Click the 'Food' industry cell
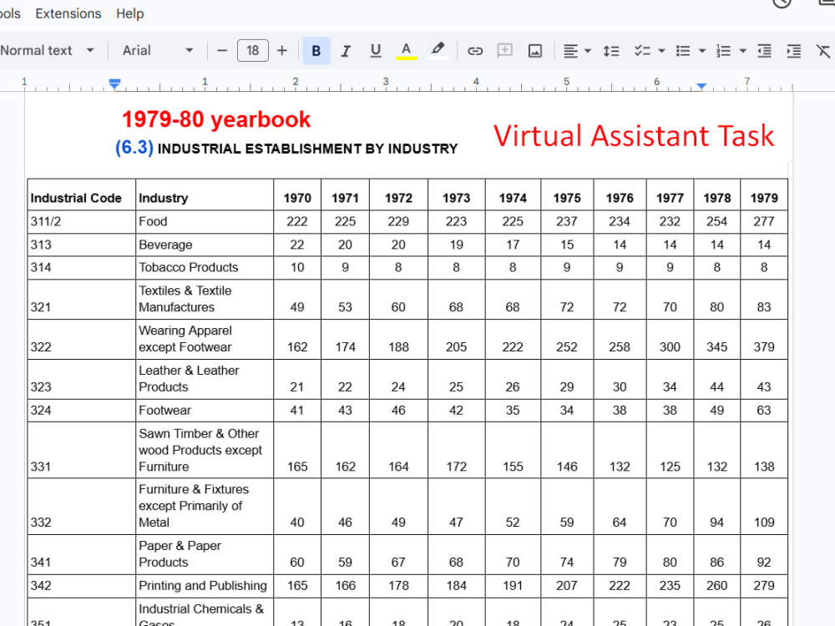This screenshot has height=626, width=835. 205,221
